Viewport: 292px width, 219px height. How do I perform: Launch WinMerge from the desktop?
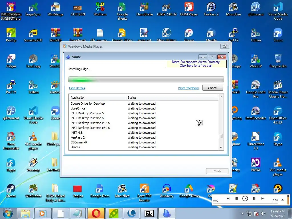(55, 9)
